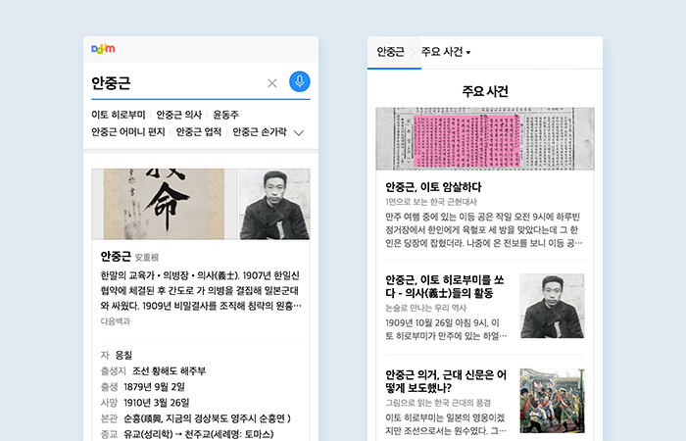
Task: Click the 다음백과 source label
Action: click(x=116, y=321)
